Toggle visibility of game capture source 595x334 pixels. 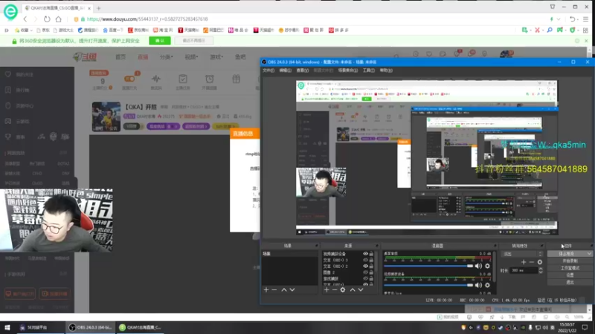(365, 278)
